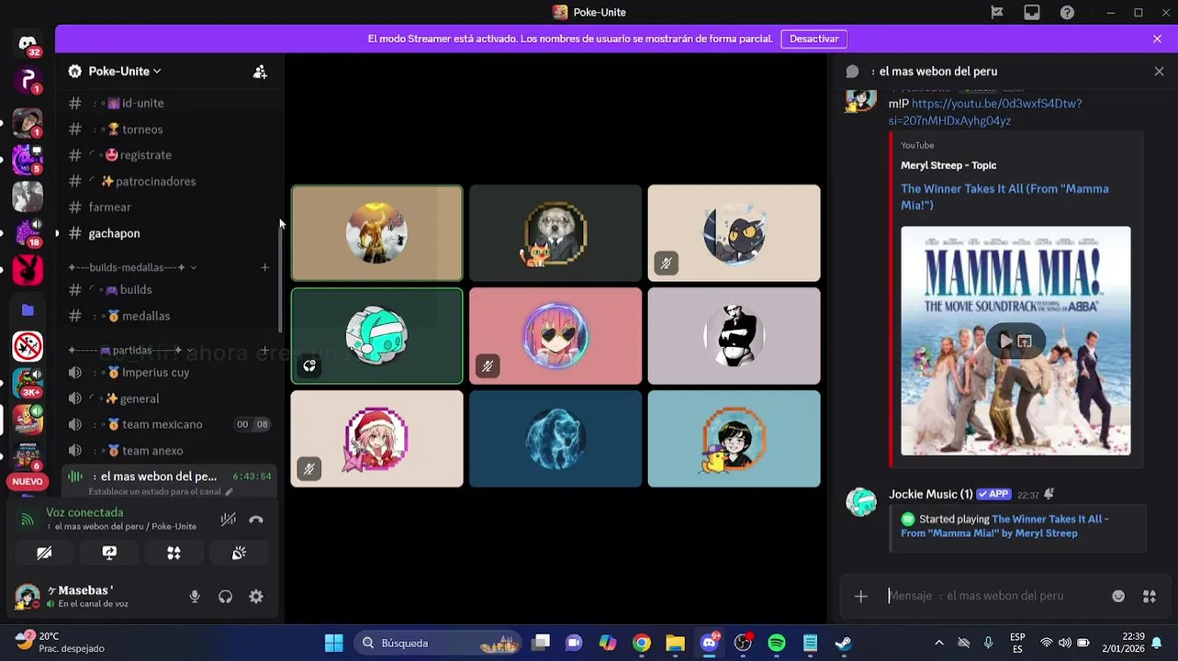Select the blue wolf avatar participant tile
1178x661 pixels.
pyautogui.click(x=555, y=439)
